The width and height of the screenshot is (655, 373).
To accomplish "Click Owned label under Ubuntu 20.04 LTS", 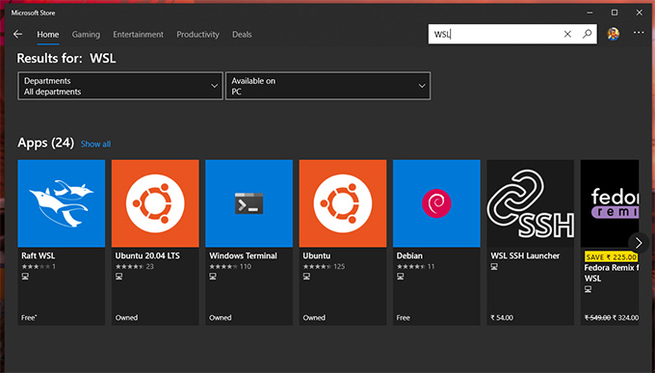I will click(126, 318).
